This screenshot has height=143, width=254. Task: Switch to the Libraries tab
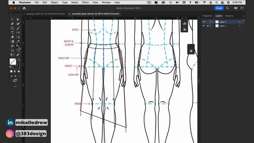point(229,16)
